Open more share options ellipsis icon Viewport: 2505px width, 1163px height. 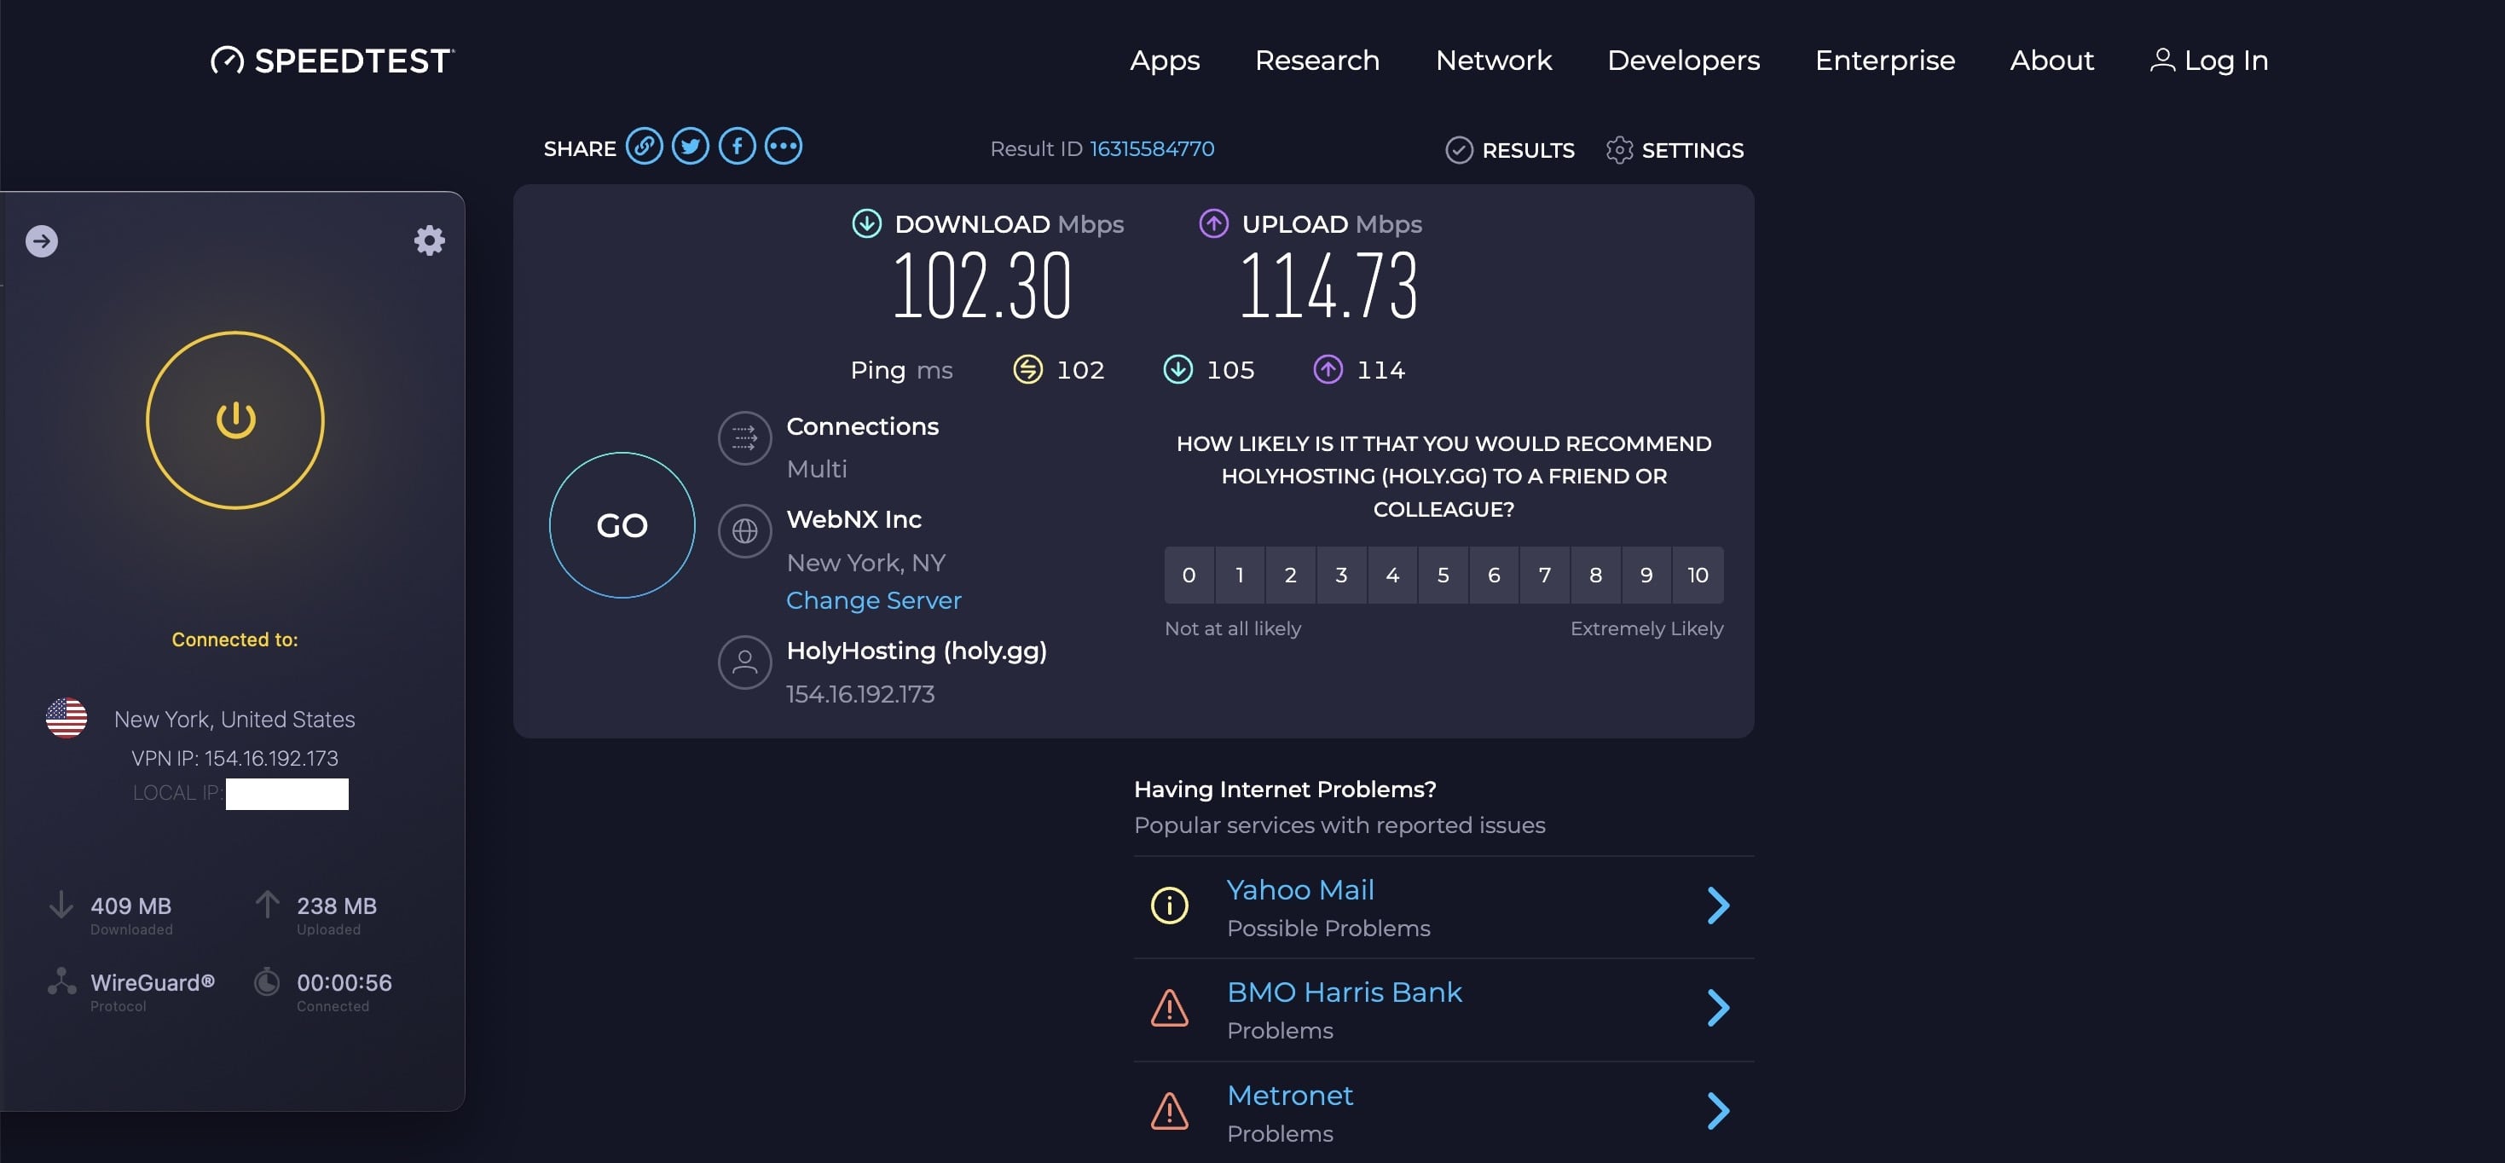click(784, 147)
